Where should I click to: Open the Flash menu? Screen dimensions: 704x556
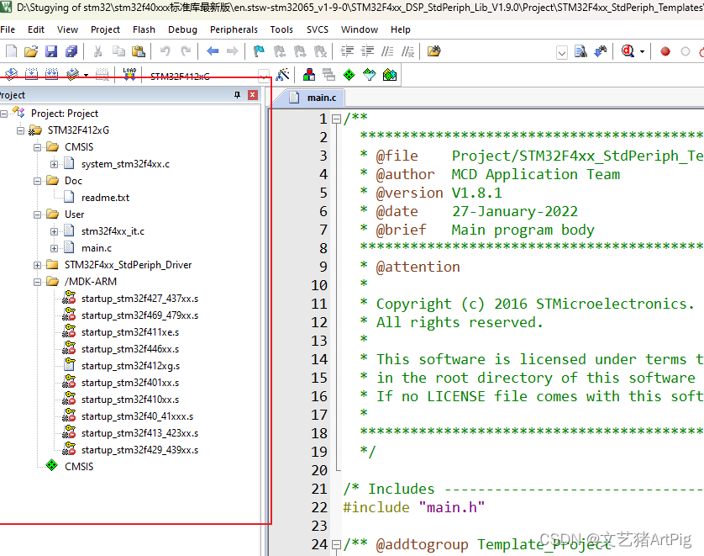click(144, 29)
